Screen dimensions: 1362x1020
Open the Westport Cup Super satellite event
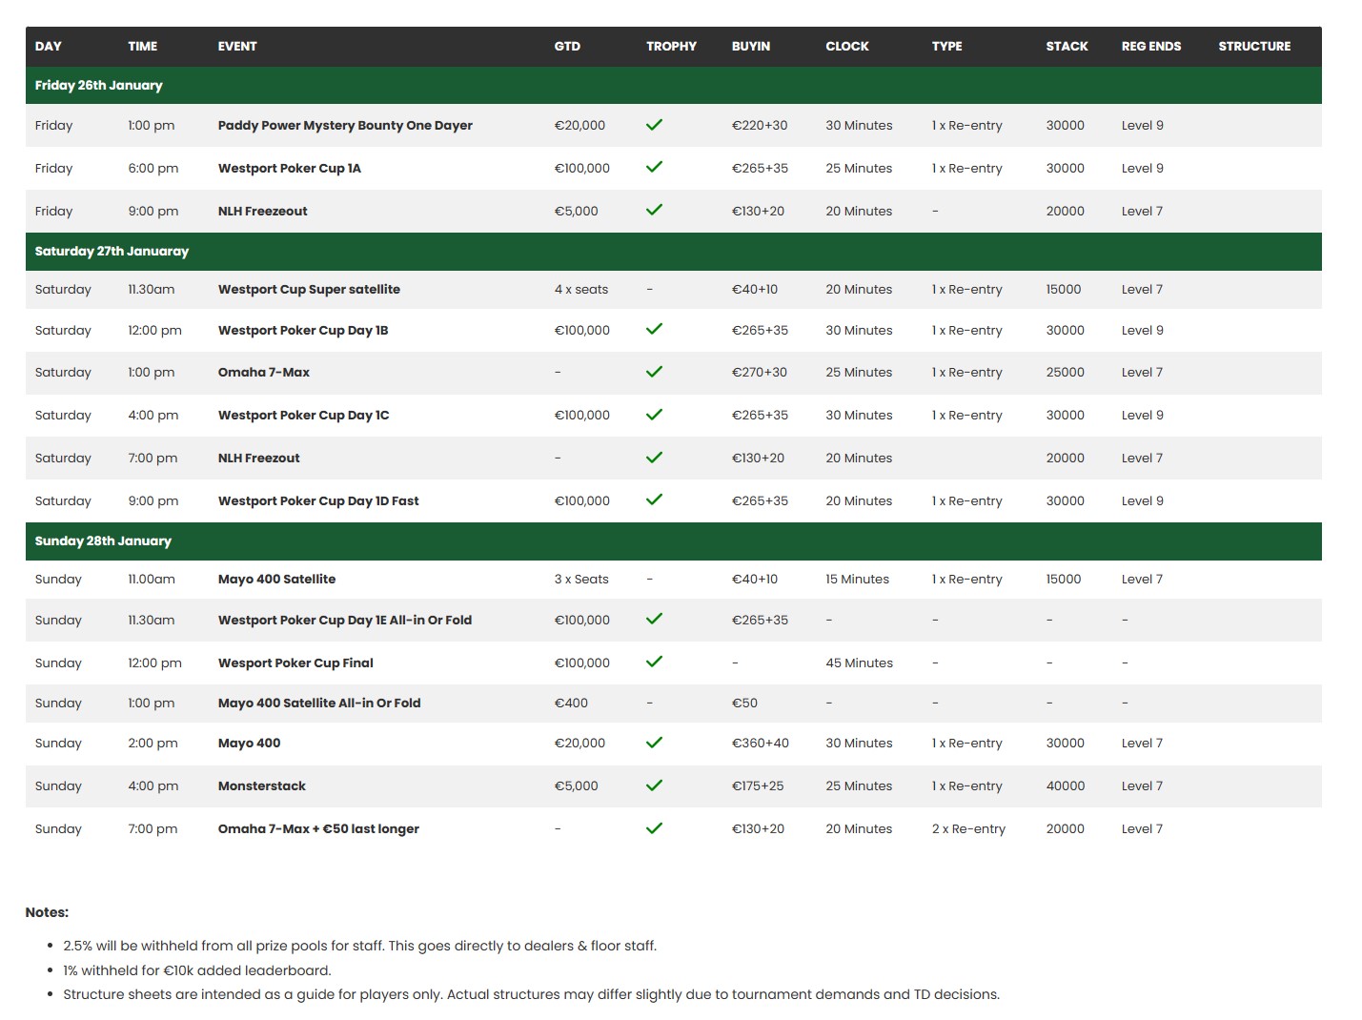coord(309,289)
